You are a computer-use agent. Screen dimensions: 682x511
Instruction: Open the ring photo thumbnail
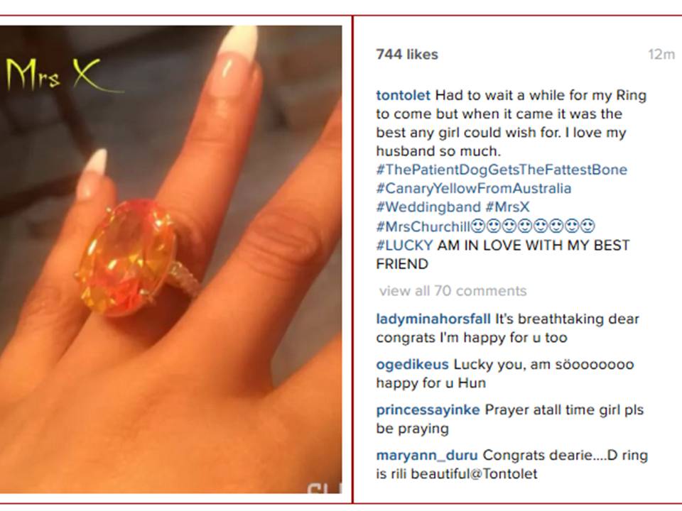171,260
